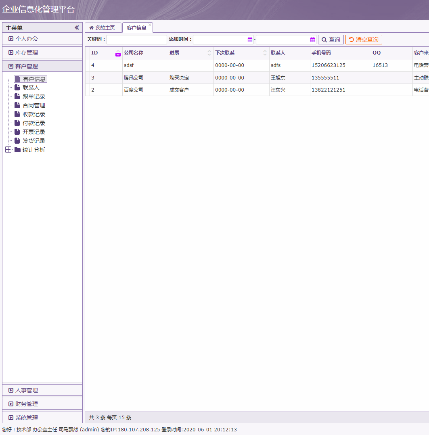Expand the 库存管理 accordion section
The image size is (429, 435).
pos(11,52)
